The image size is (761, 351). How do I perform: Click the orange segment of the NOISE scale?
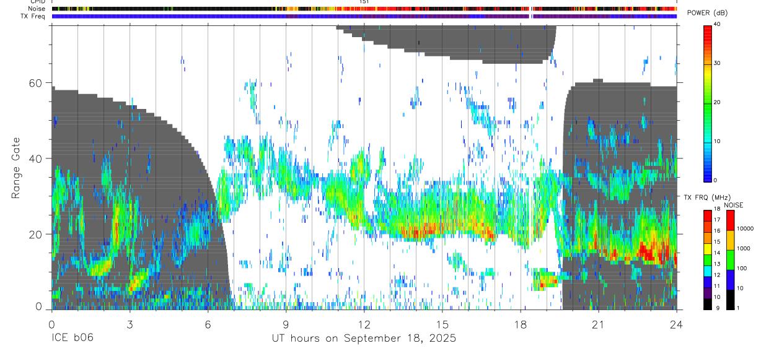(x=730, y=240)
